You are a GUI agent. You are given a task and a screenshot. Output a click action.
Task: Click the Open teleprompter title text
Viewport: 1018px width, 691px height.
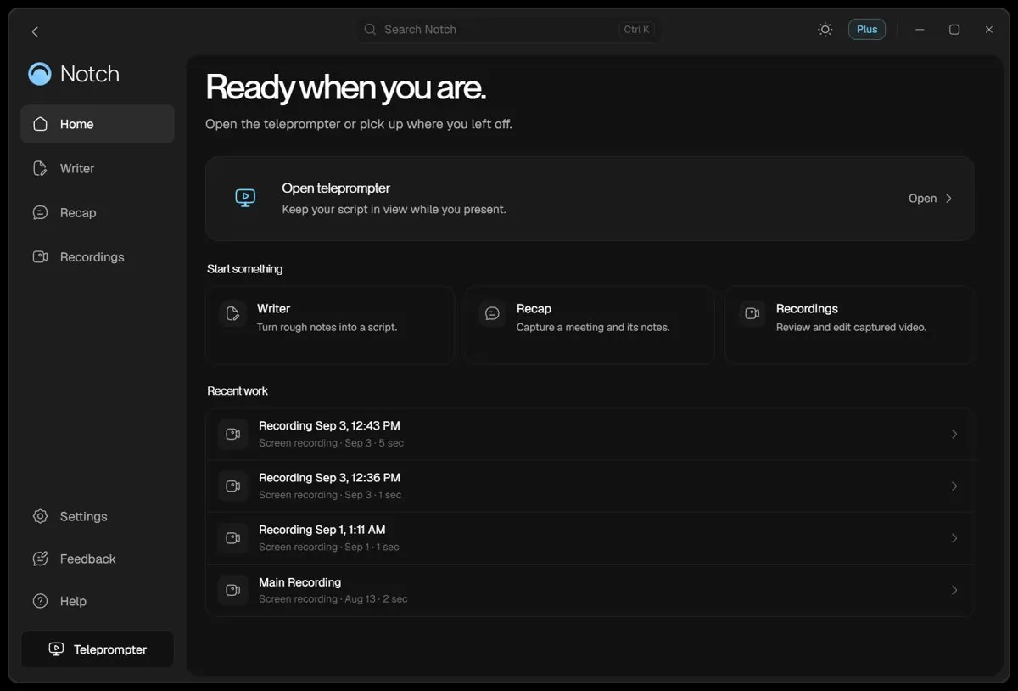(336, 188)
